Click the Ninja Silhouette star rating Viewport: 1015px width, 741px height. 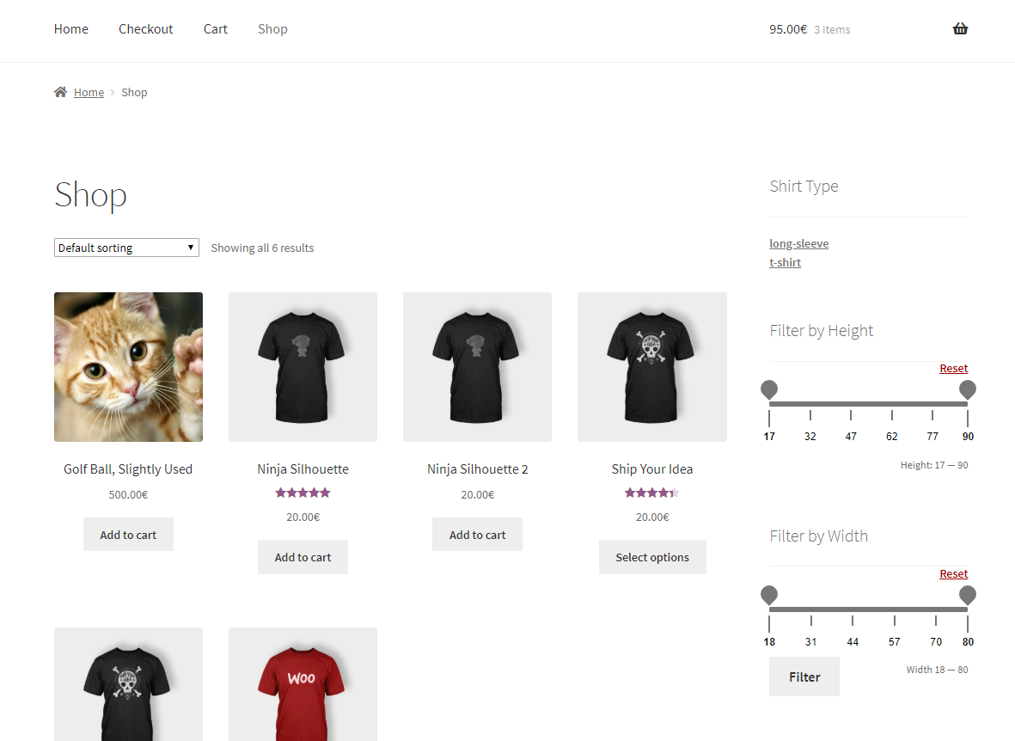(x=303, y=493)
